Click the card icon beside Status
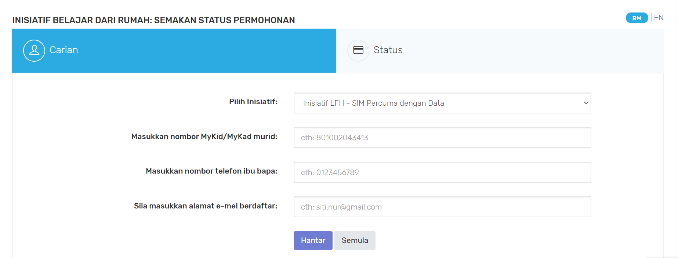Screen dimensions: 678x258 [358, 50]
